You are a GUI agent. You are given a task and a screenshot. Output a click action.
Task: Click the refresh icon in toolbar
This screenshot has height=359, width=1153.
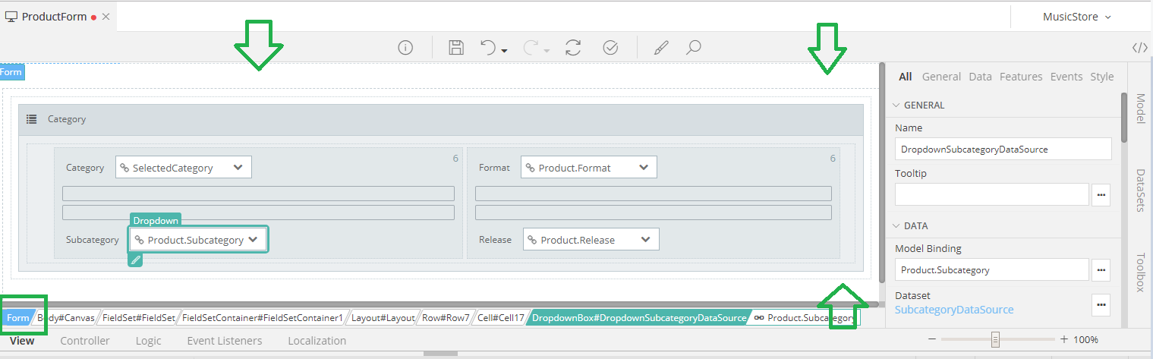coord(573,48)
